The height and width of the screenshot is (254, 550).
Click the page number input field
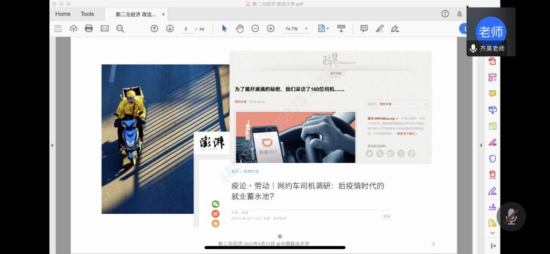186,28
